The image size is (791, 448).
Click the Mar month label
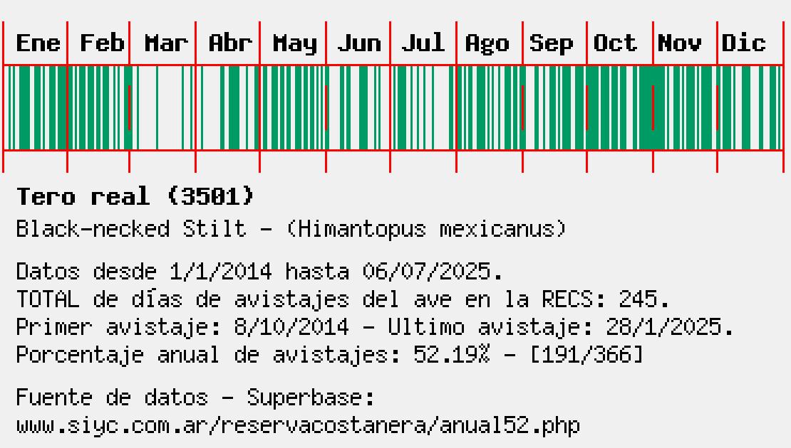[167, 43]
